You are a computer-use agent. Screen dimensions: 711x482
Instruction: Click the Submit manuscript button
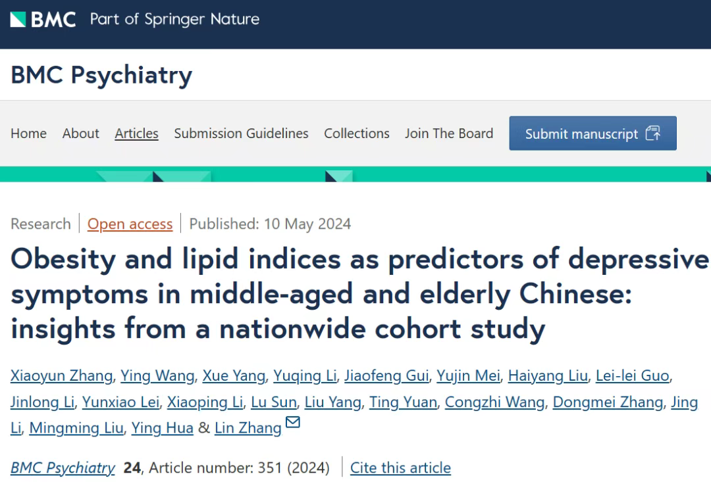tap(592, 133)
